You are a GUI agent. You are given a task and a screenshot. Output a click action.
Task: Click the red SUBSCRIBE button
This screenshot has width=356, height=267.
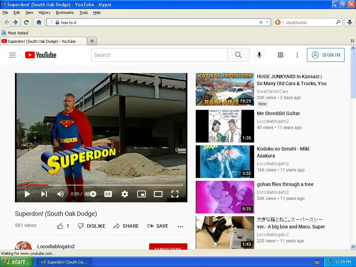[x=168, y=247]
